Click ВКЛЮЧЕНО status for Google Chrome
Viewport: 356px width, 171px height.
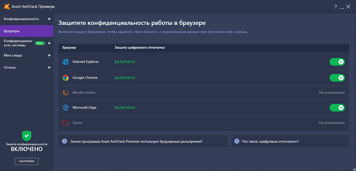[x=125, y=78]
